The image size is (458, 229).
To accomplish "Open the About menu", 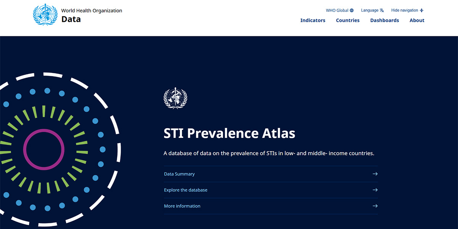I will click(x=417, y=21).
